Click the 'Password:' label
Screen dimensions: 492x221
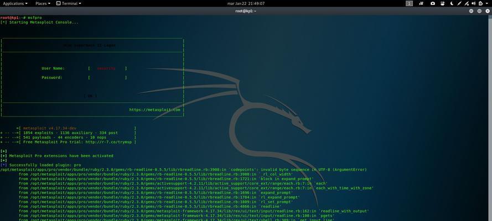pyautogui.click(x=52, y=78)
